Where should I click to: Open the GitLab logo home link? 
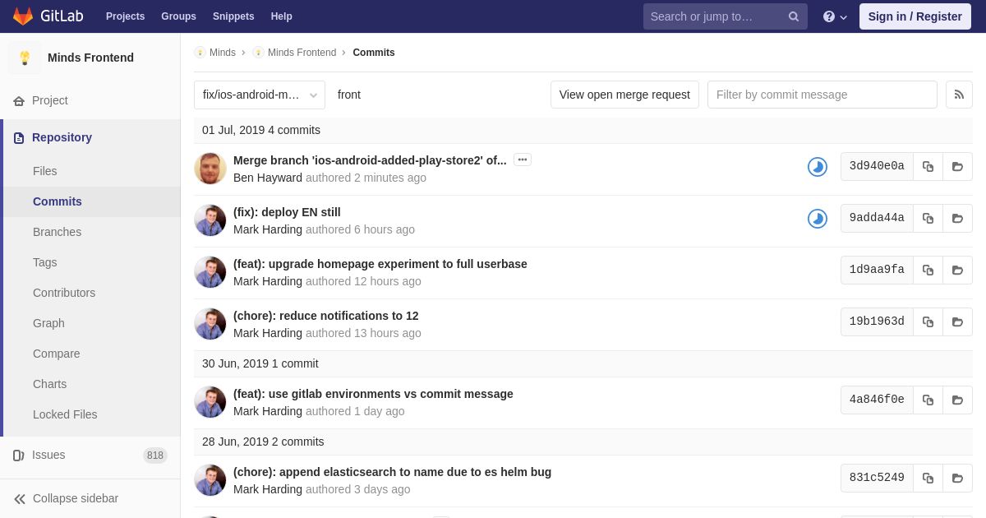coord(48,16)
